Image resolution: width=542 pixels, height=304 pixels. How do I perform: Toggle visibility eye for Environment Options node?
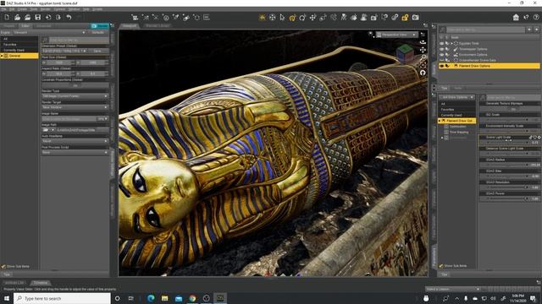click(x=442, y=54)
